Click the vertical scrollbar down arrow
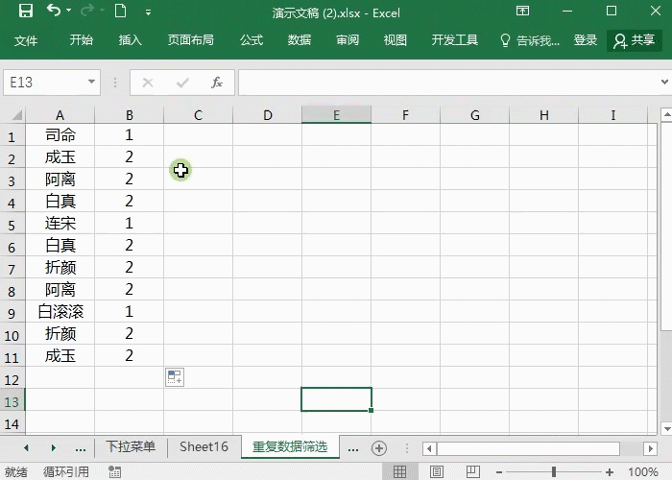 coord(666,428)
